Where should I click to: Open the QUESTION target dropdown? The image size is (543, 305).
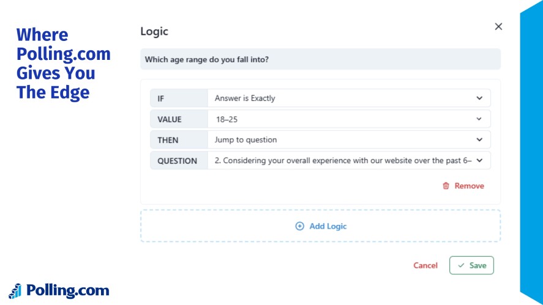(349, 161)
